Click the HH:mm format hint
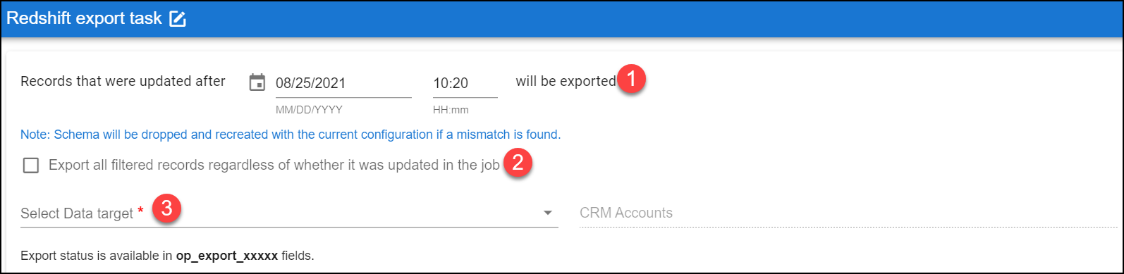 [x=451, y=110]
